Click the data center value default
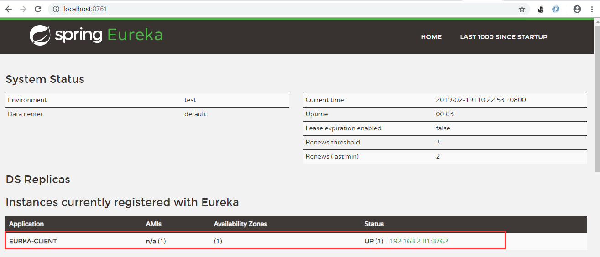The image size is (600, 257). 195,114
